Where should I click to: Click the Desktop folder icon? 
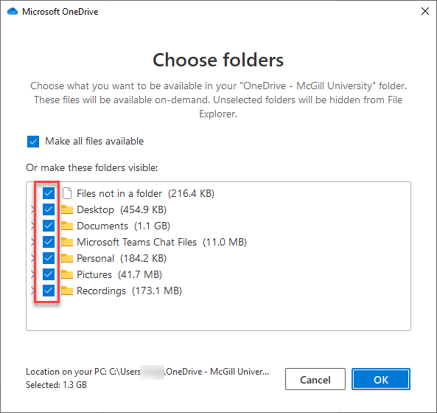click(67, 209)
